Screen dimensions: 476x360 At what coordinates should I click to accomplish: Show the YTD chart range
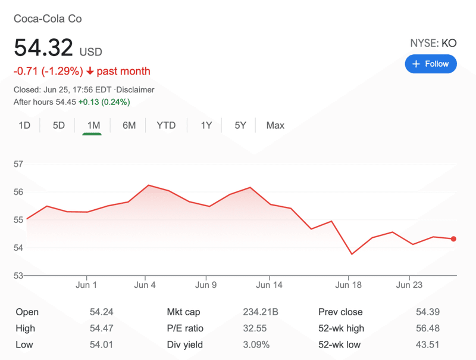click(x=166, y=125)
